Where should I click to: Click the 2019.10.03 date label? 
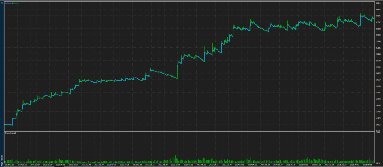coord(35,164)
